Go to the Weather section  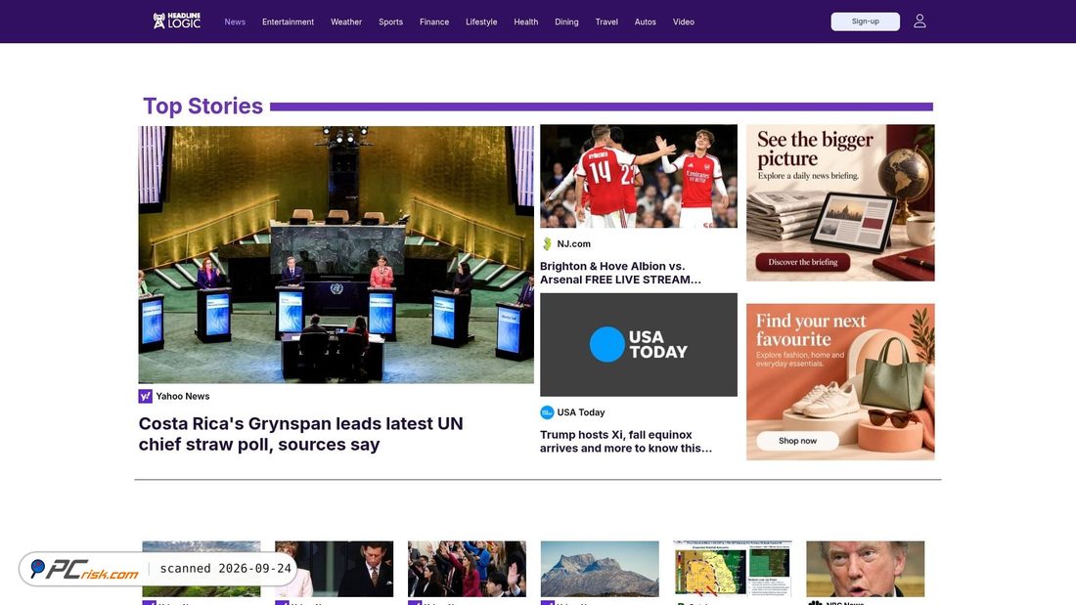(346, 22)
